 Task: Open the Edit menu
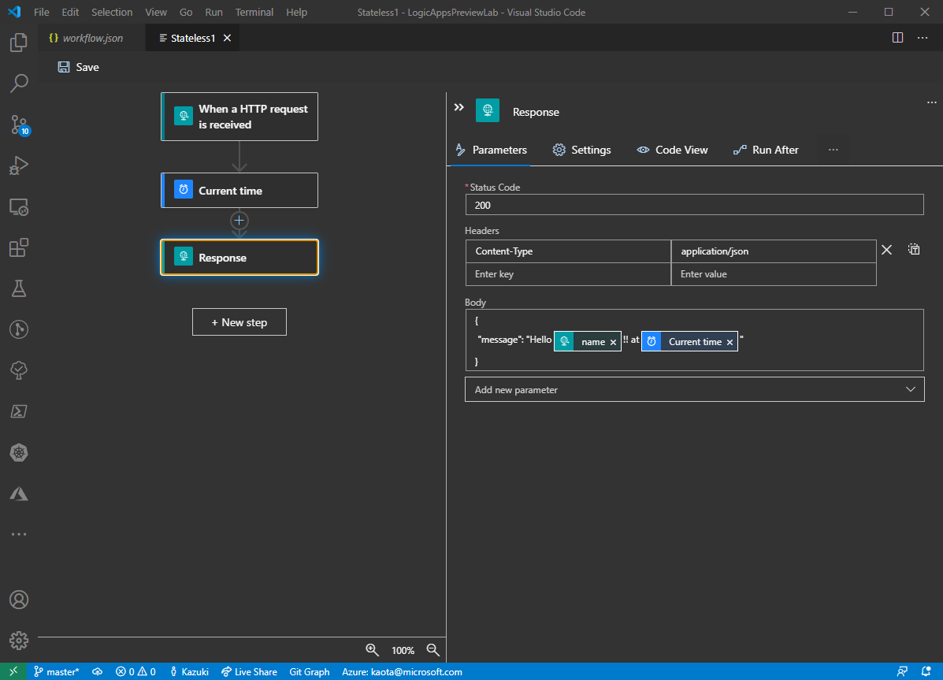click(x=70, y=12)
